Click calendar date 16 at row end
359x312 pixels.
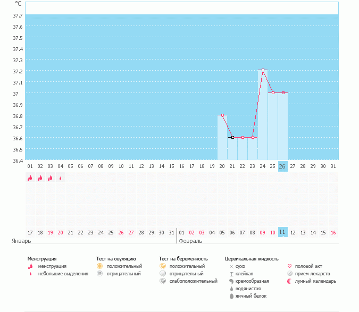(x=333, y=232)
